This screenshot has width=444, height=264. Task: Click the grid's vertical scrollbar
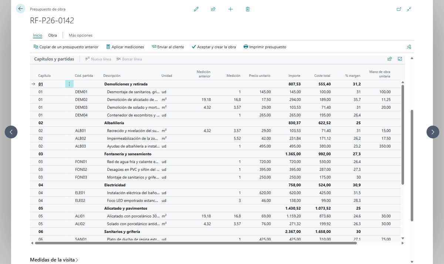pyautogui.click(x=403, y=135)
